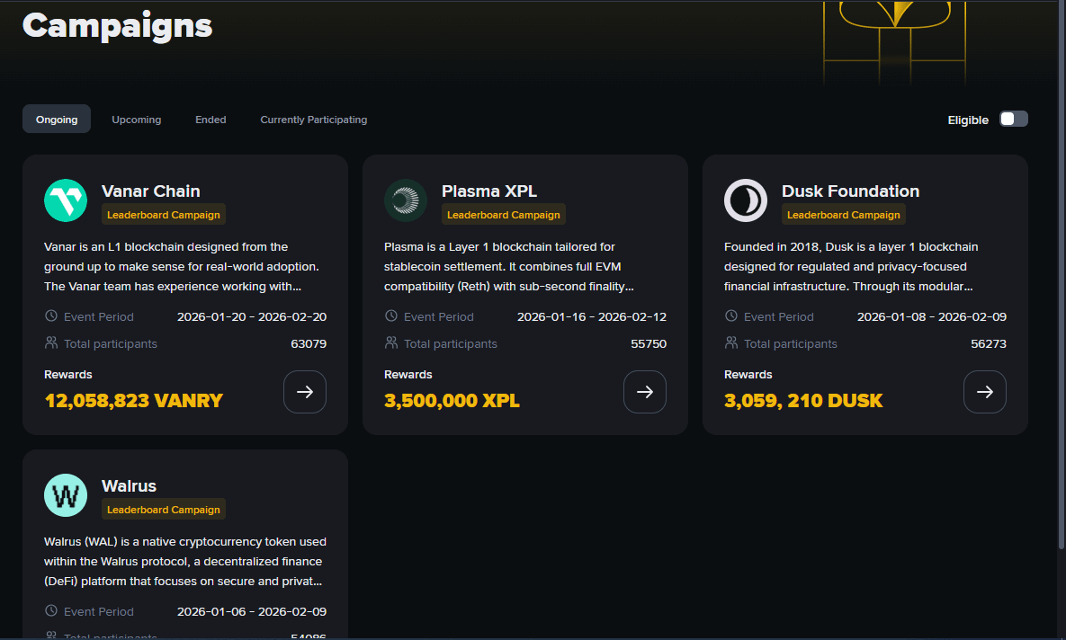Toggle the Eligible switch
The image size is (1066, 640).
click(1014, 119)
